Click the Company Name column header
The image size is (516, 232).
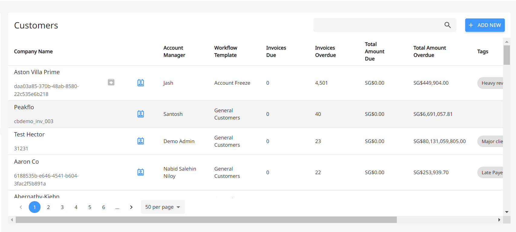[x=33, y=51]
